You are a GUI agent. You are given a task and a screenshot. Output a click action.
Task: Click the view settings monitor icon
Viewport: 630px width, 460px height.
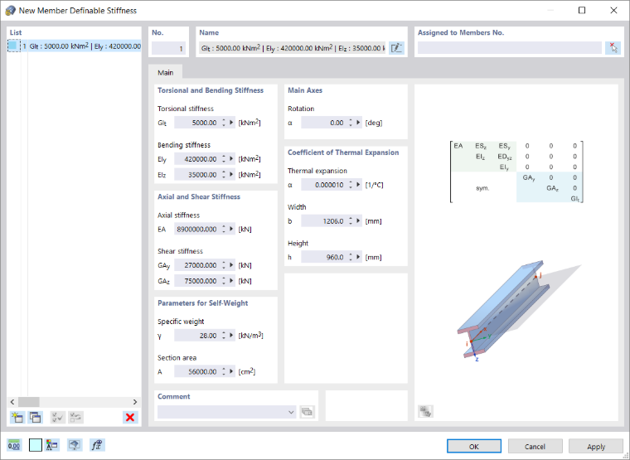tap(75, 445)
